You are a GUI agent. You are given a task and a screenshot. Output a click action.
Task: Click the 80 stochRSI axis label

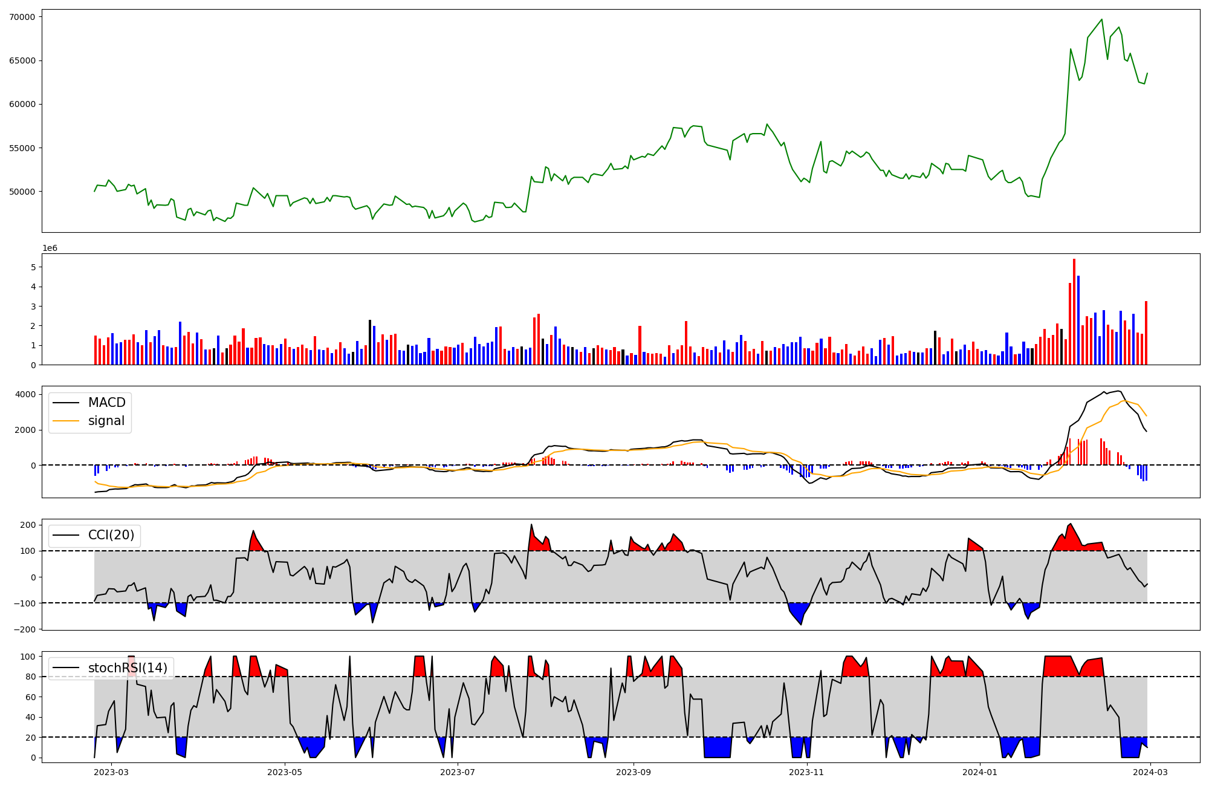(x=30, y=677)
